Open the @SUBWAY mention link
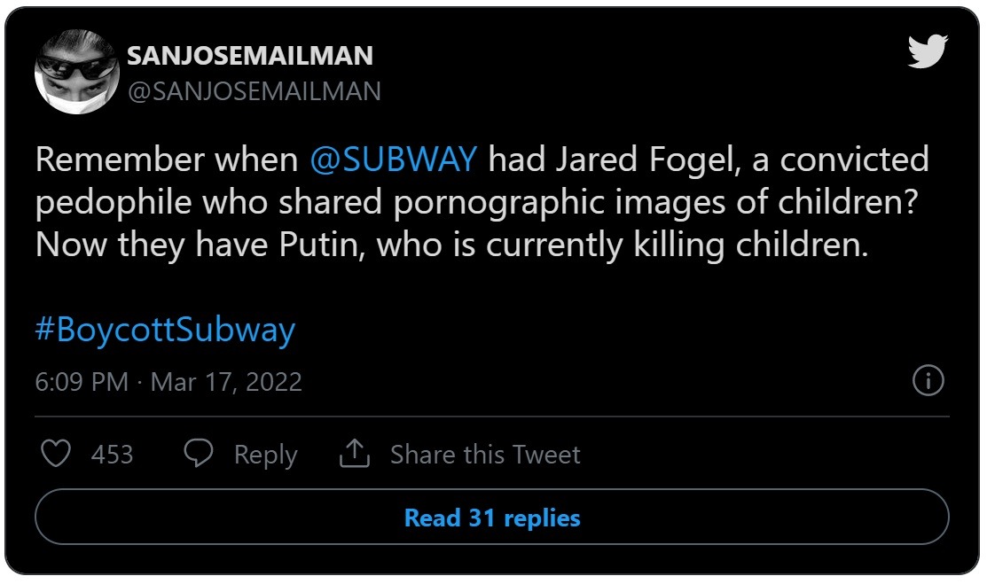987x584 pixels. [x=394, y=160]
